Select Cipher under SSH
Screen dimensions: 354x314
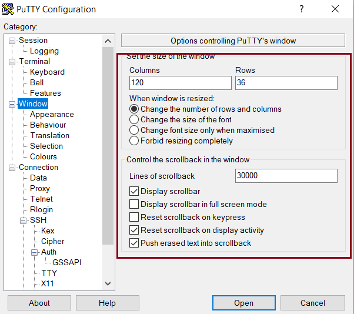coord(52,241)
